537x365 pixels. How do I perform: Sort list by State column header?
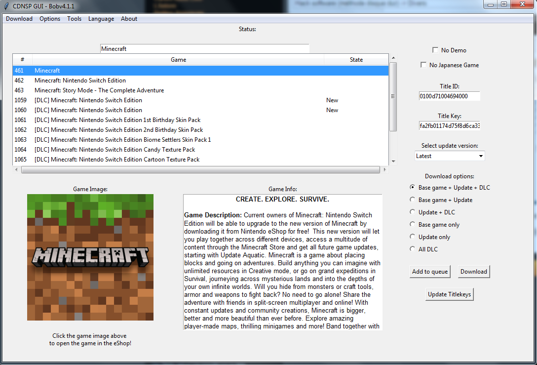click(356, 60)
